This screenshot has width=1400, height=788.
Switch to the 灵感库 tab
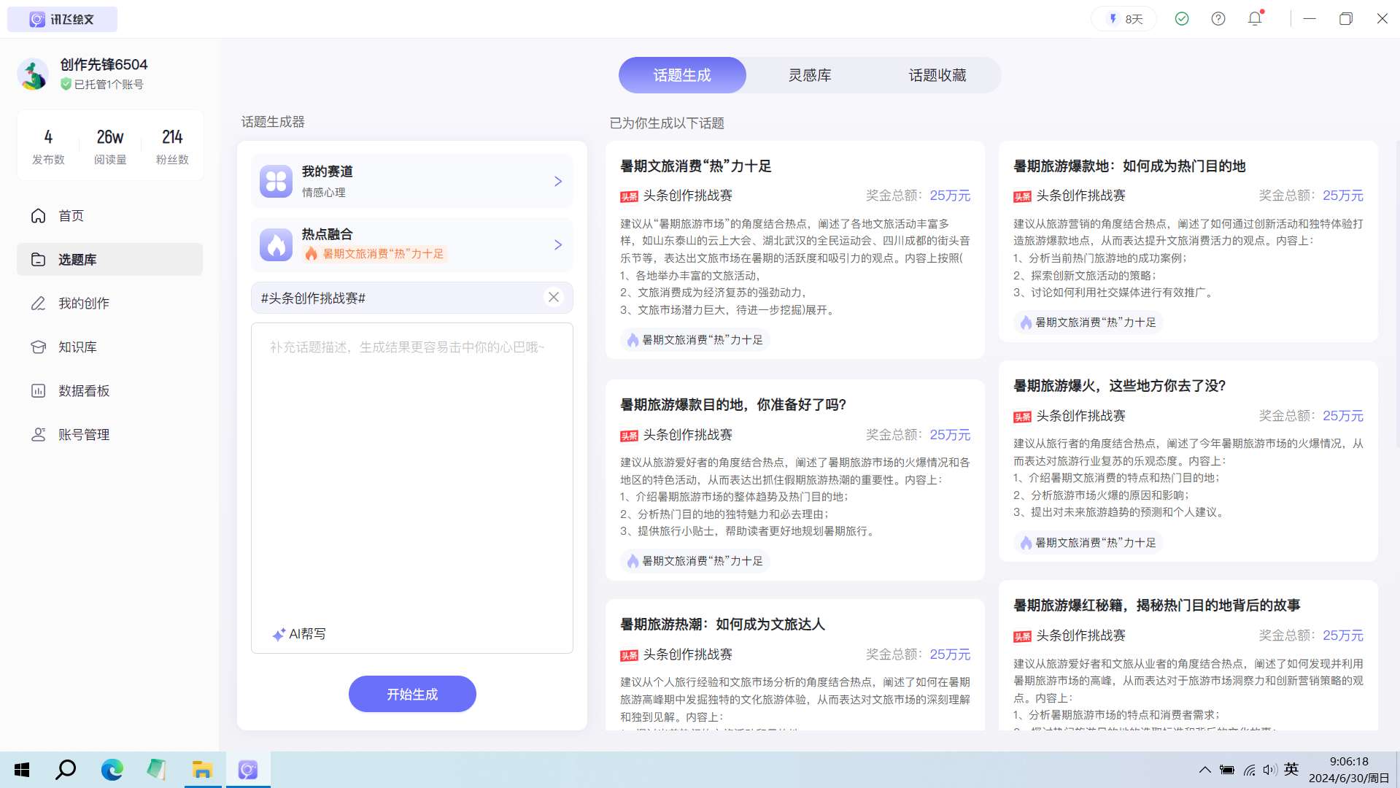click(809, 75)
